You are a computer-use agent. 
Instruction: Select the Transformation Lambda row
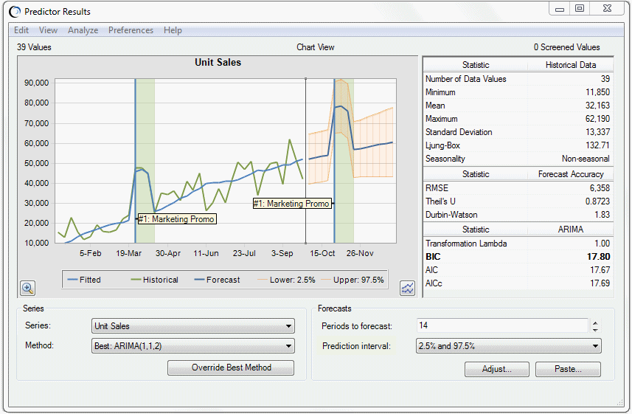coord(518,244)
